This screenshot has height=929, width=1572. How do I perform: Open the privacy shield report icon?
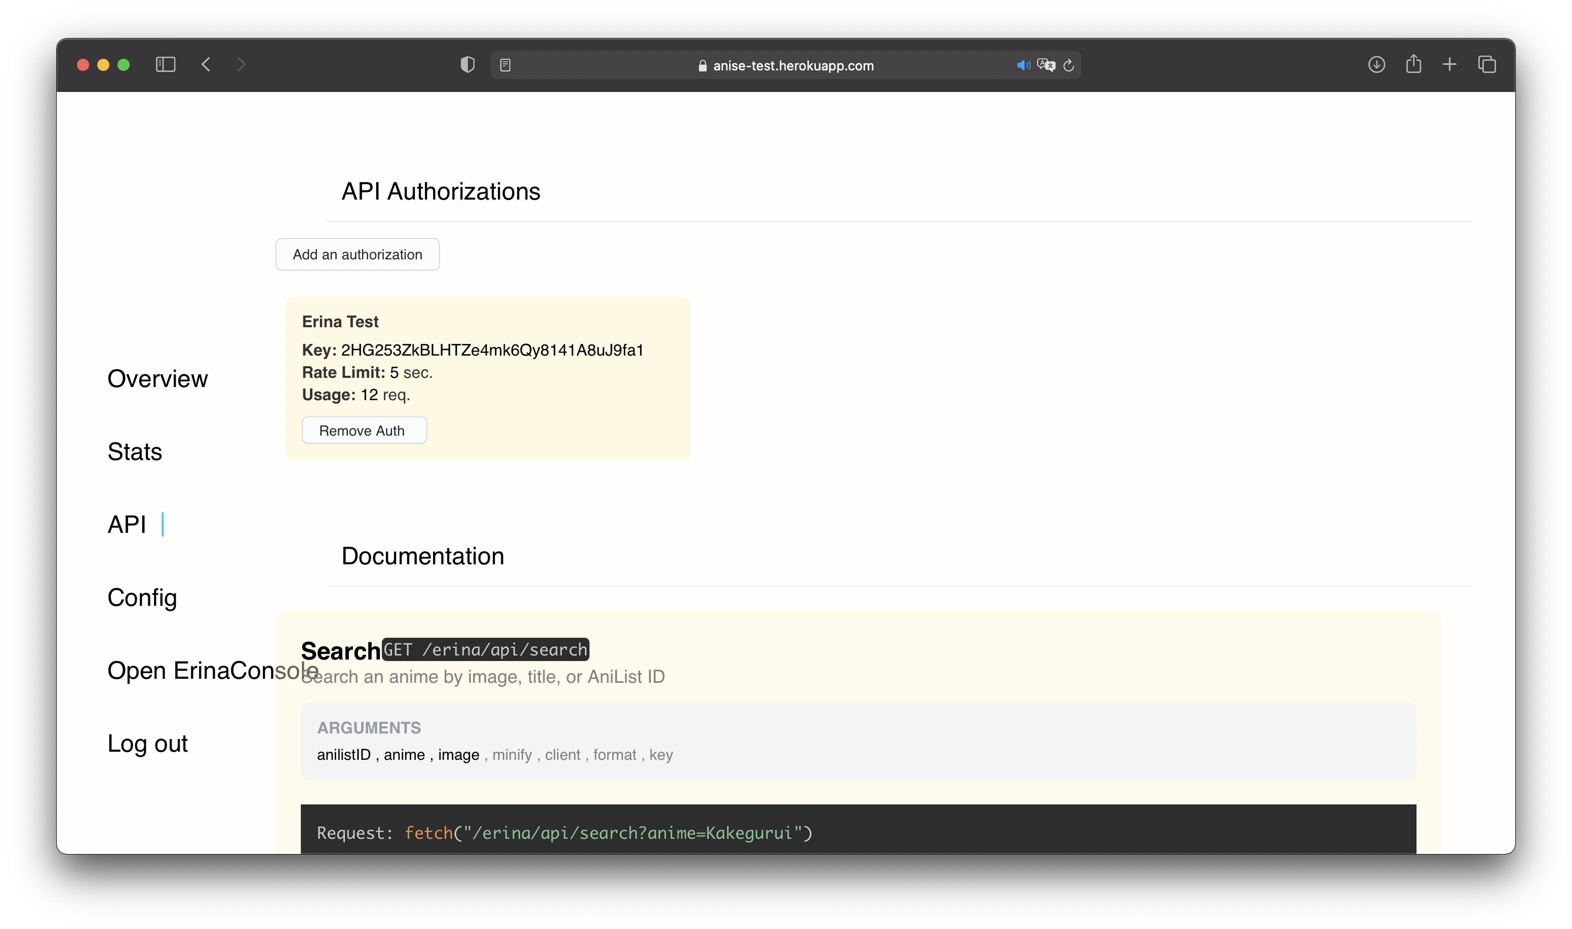[467, 64]
